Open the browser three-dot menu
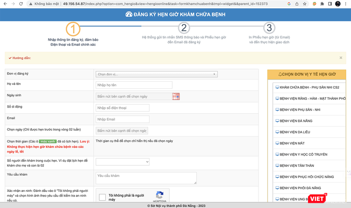The image size is (351, 208). 346,3
